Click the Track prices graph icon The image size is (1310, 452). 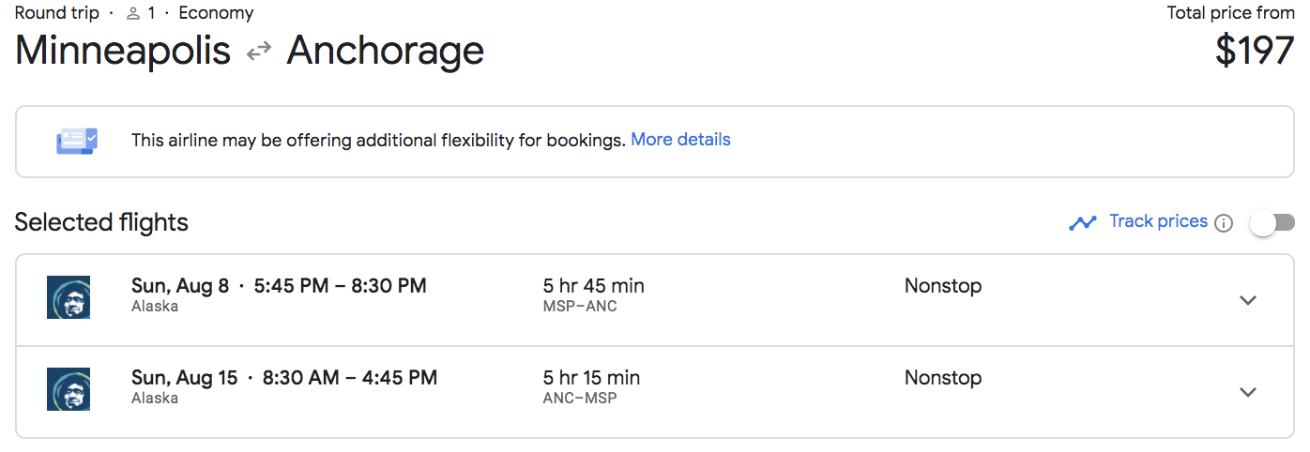click(x=1083, y=222)
